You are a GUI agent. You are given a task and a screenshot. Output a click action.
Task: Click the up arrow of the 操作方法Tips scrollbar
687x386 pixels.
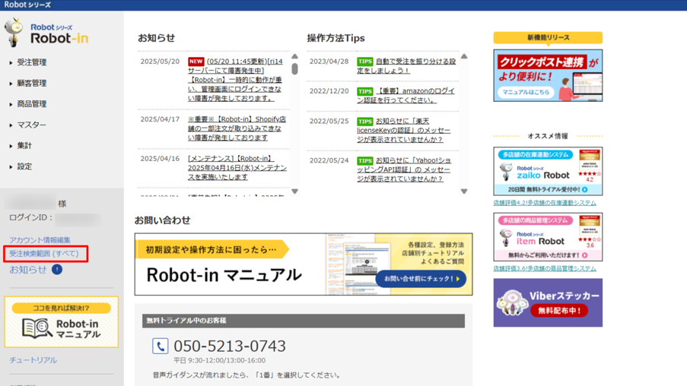click(464, 56)
